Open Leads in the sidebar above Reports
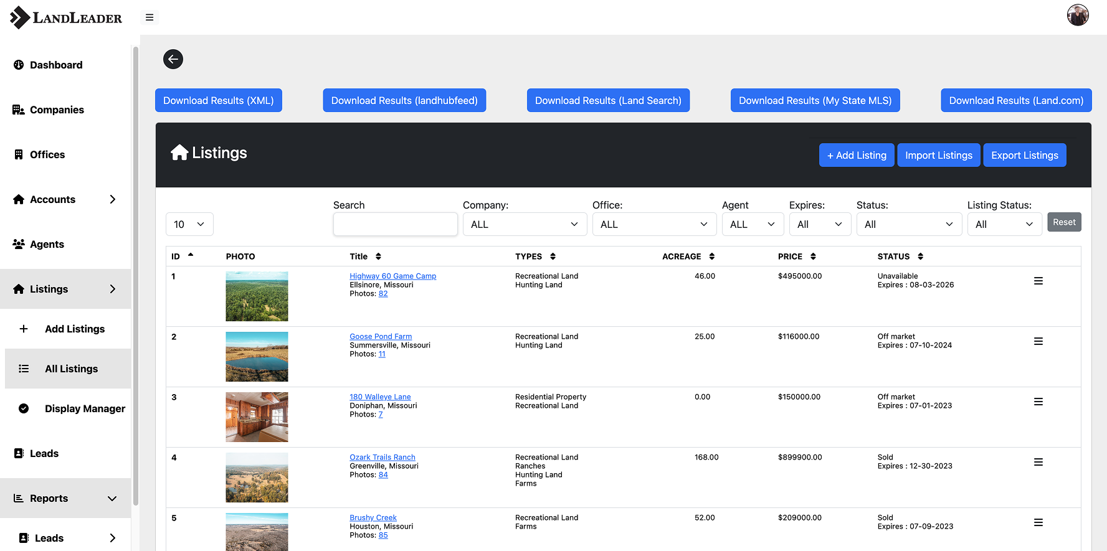 44,453
